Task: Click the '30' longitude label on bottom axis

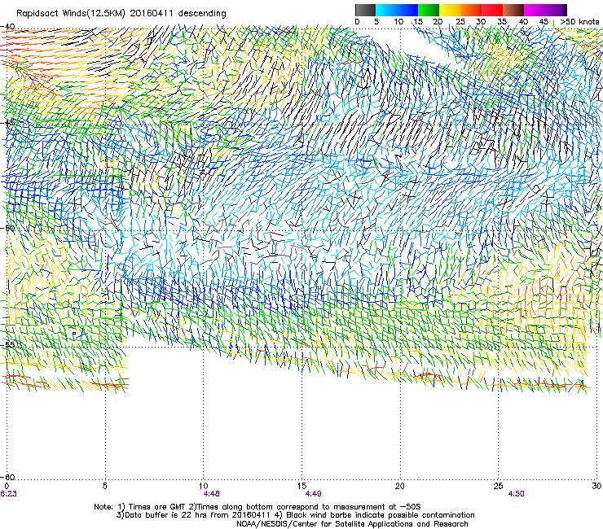Action: coord(596,486)
